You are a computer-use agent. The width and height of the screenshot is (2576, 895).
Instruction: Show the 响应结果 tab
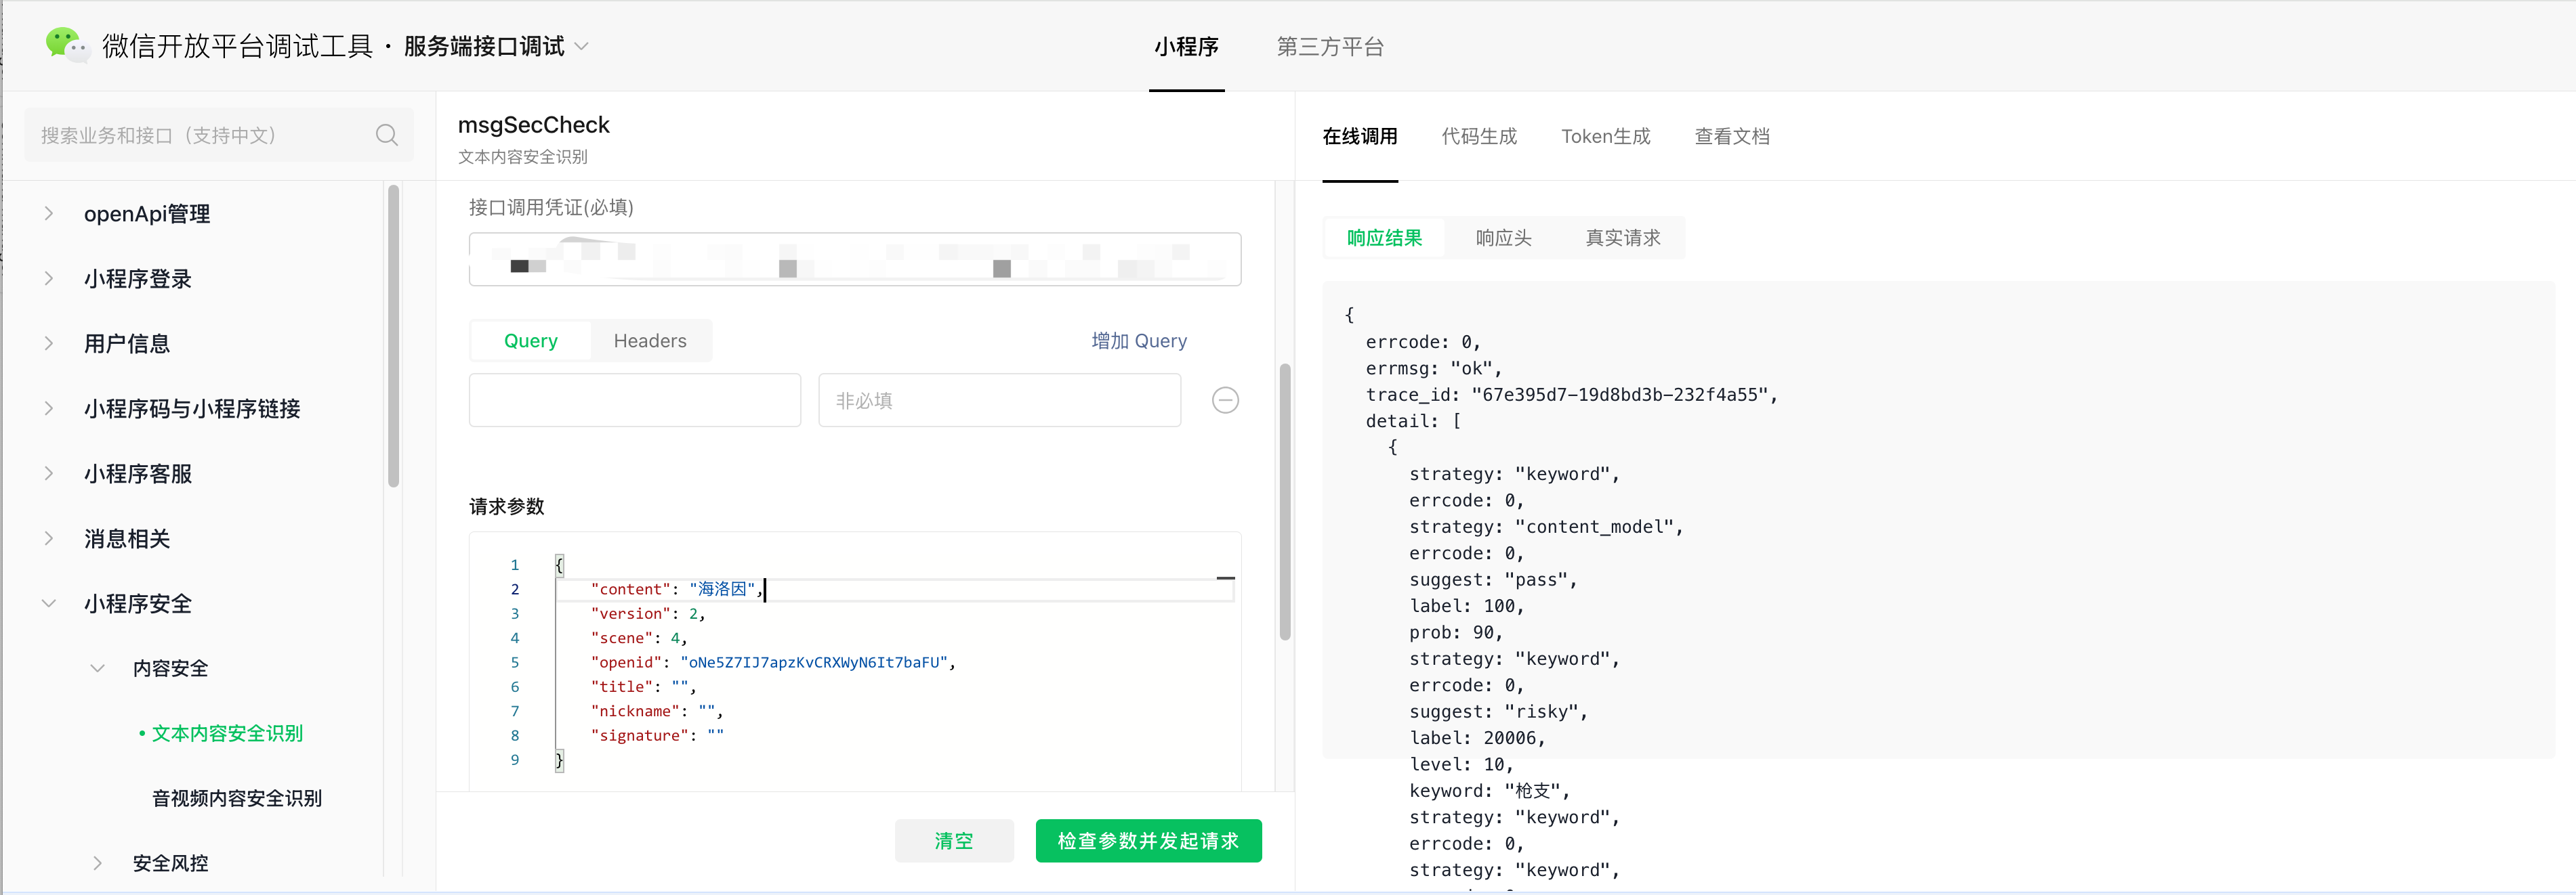(x=1384, y=238)
